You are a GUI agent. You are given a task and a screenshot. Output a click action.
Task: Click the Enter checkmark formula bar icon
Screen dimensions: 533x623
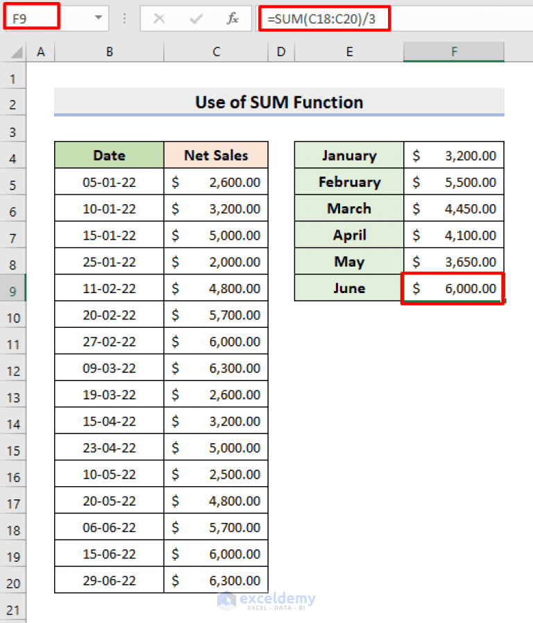coord(196,18)
